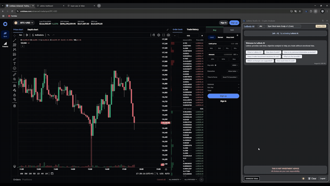Screen dimensions: 330x186
Task: Expand the Good Til Cancelled dropdown
Action: [x=230, y=77]
